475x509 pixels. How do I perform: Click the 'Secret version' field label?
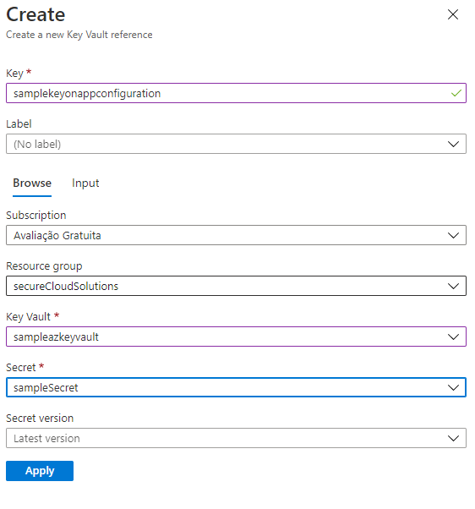(x=40, y=418)
